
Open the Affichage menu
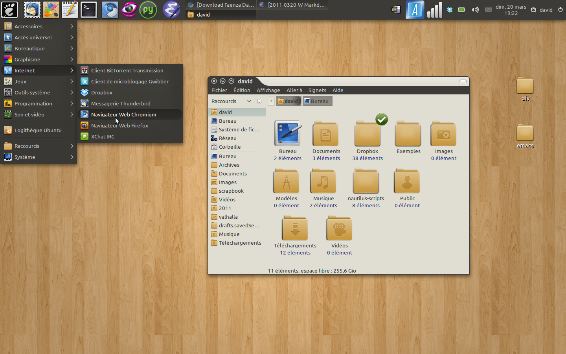coord(268,90)
